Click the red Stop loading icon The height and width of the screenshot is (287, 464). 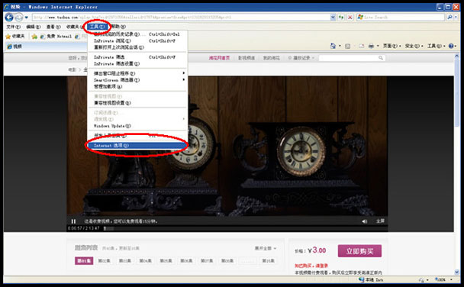click(x=350, y=17)
